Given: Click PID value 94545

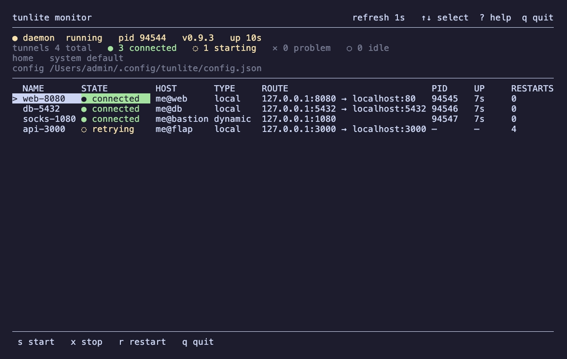Looking at the screenshot, I should coord(445,99).
